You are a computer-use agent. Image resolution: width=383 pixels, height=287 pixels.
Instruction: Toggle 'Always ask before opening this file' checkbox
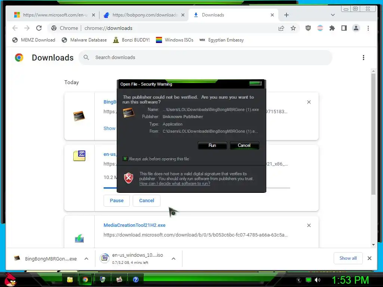(125, 159)
